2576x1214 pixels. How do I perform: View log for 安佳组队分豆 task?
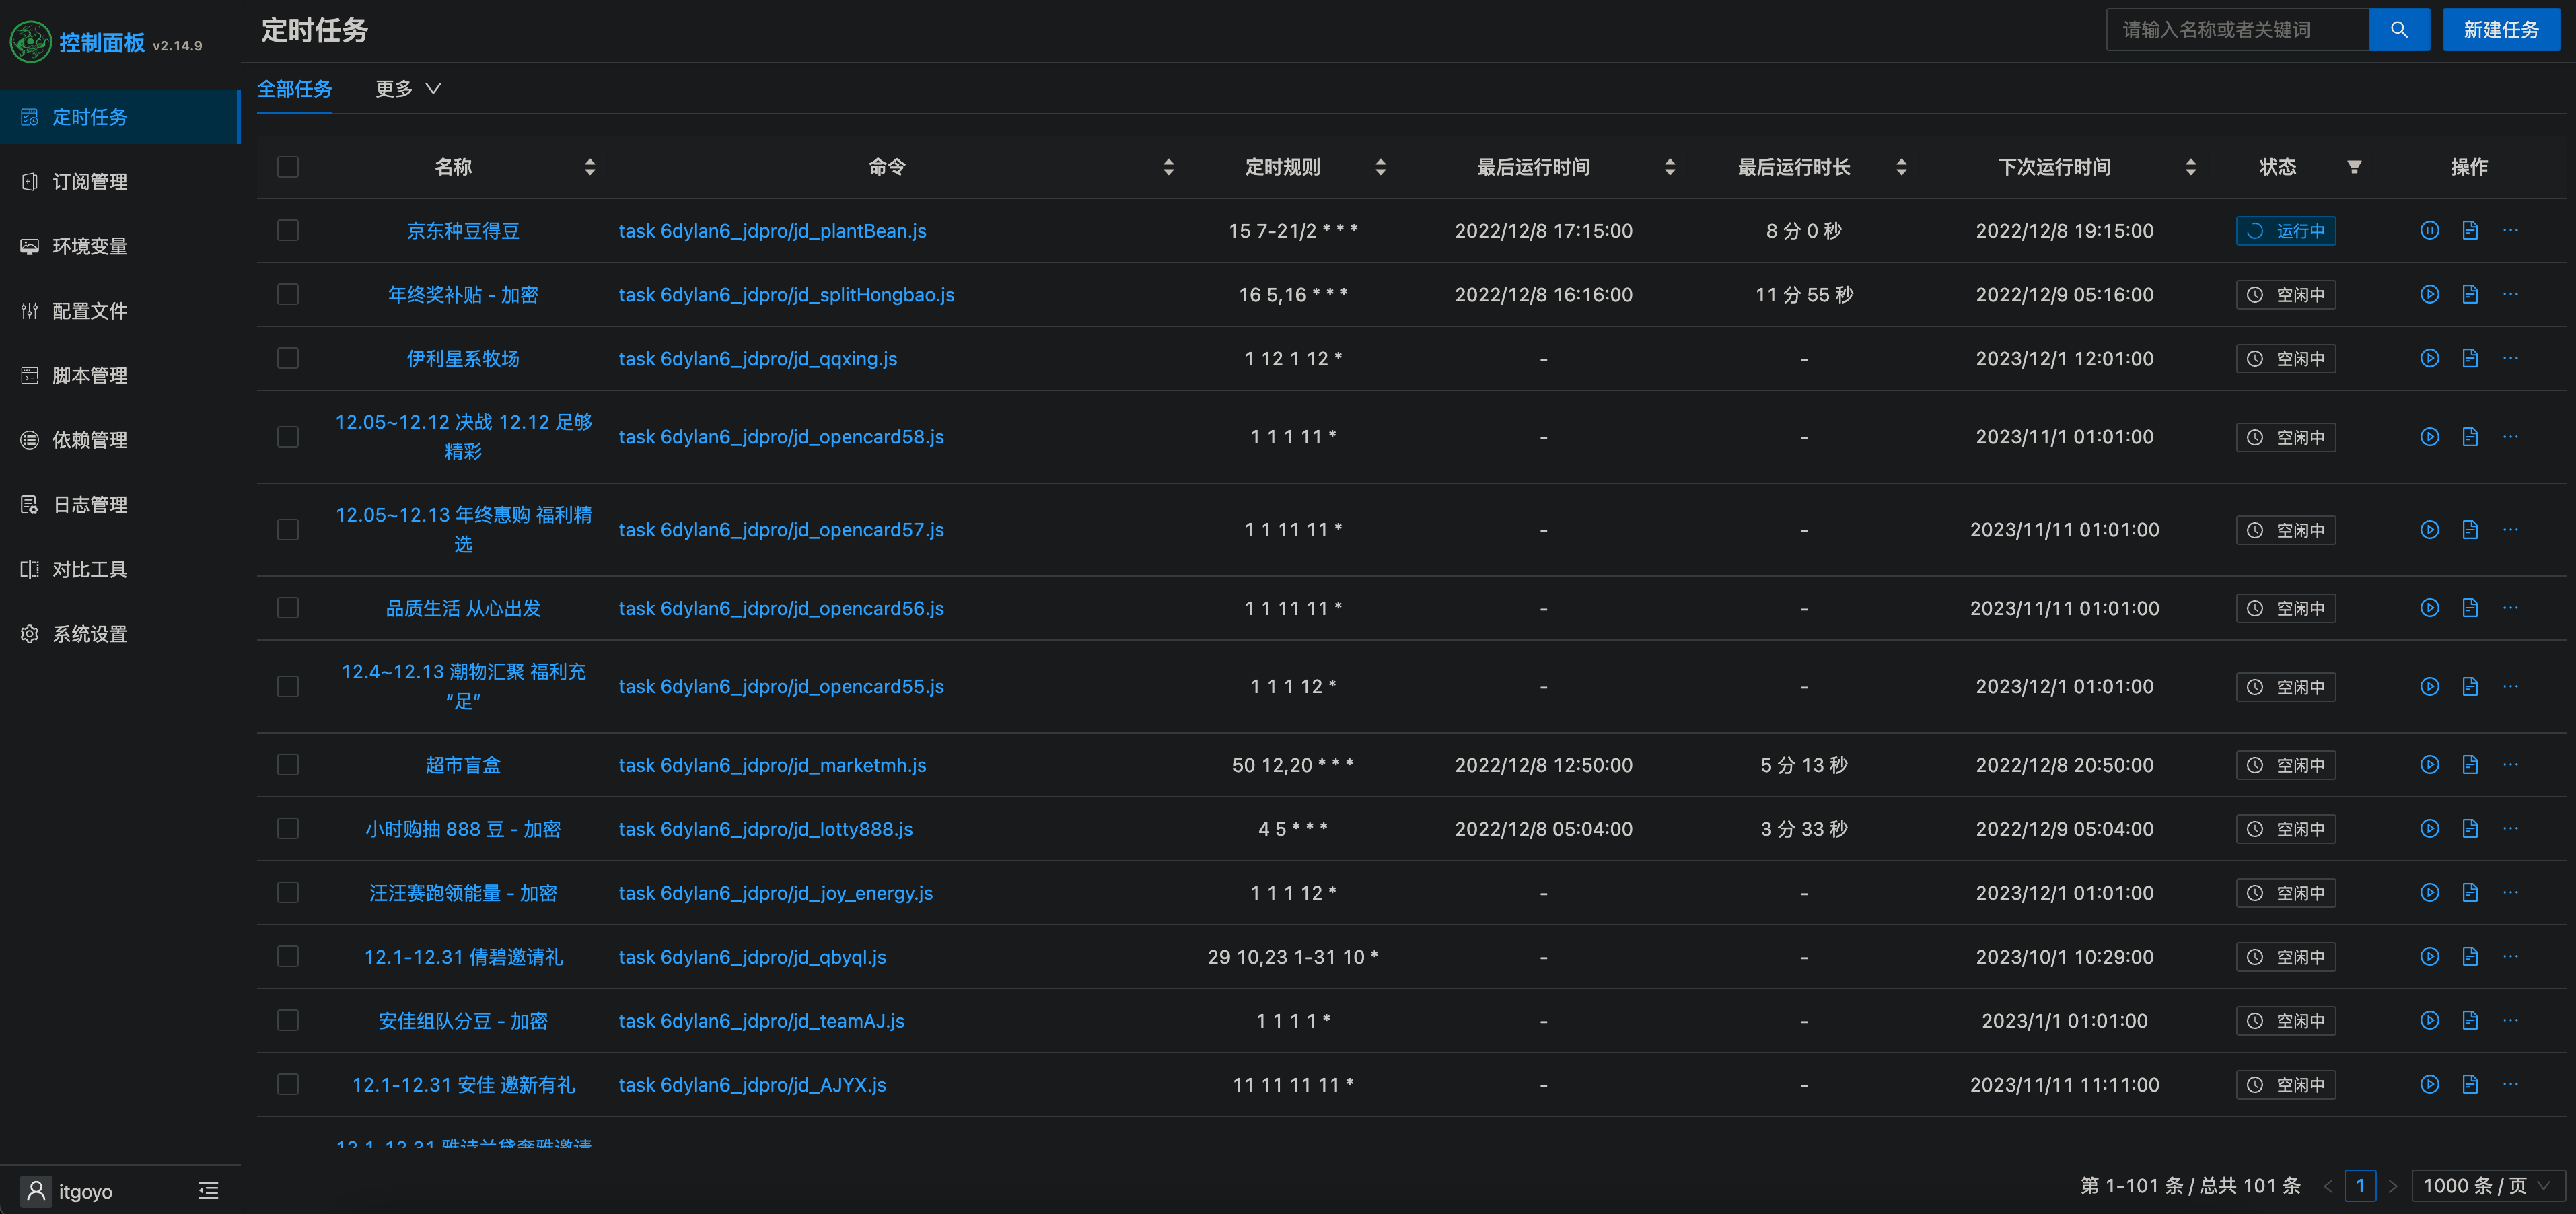[x=2469, y=1021]
